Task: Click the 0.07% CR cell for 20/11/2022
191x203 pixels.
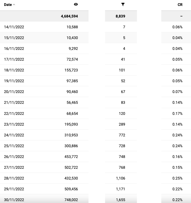Action: [177, 92]
